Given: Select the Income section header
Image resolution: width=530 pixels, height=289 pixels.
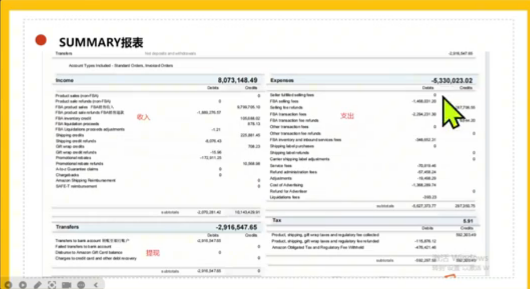Looking at the screenshot, I should click(x=65, y=80).
